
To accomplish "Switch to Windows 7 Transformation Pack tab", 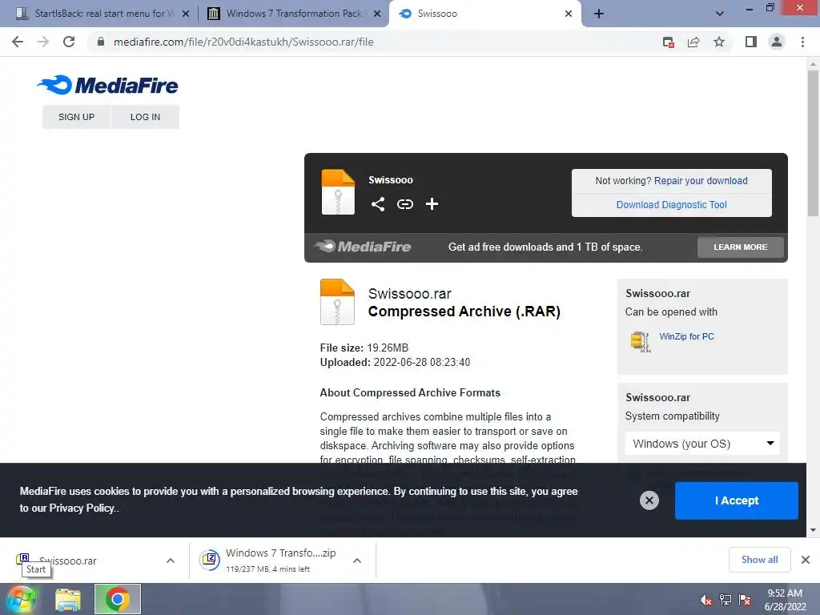I will [293, 14].
